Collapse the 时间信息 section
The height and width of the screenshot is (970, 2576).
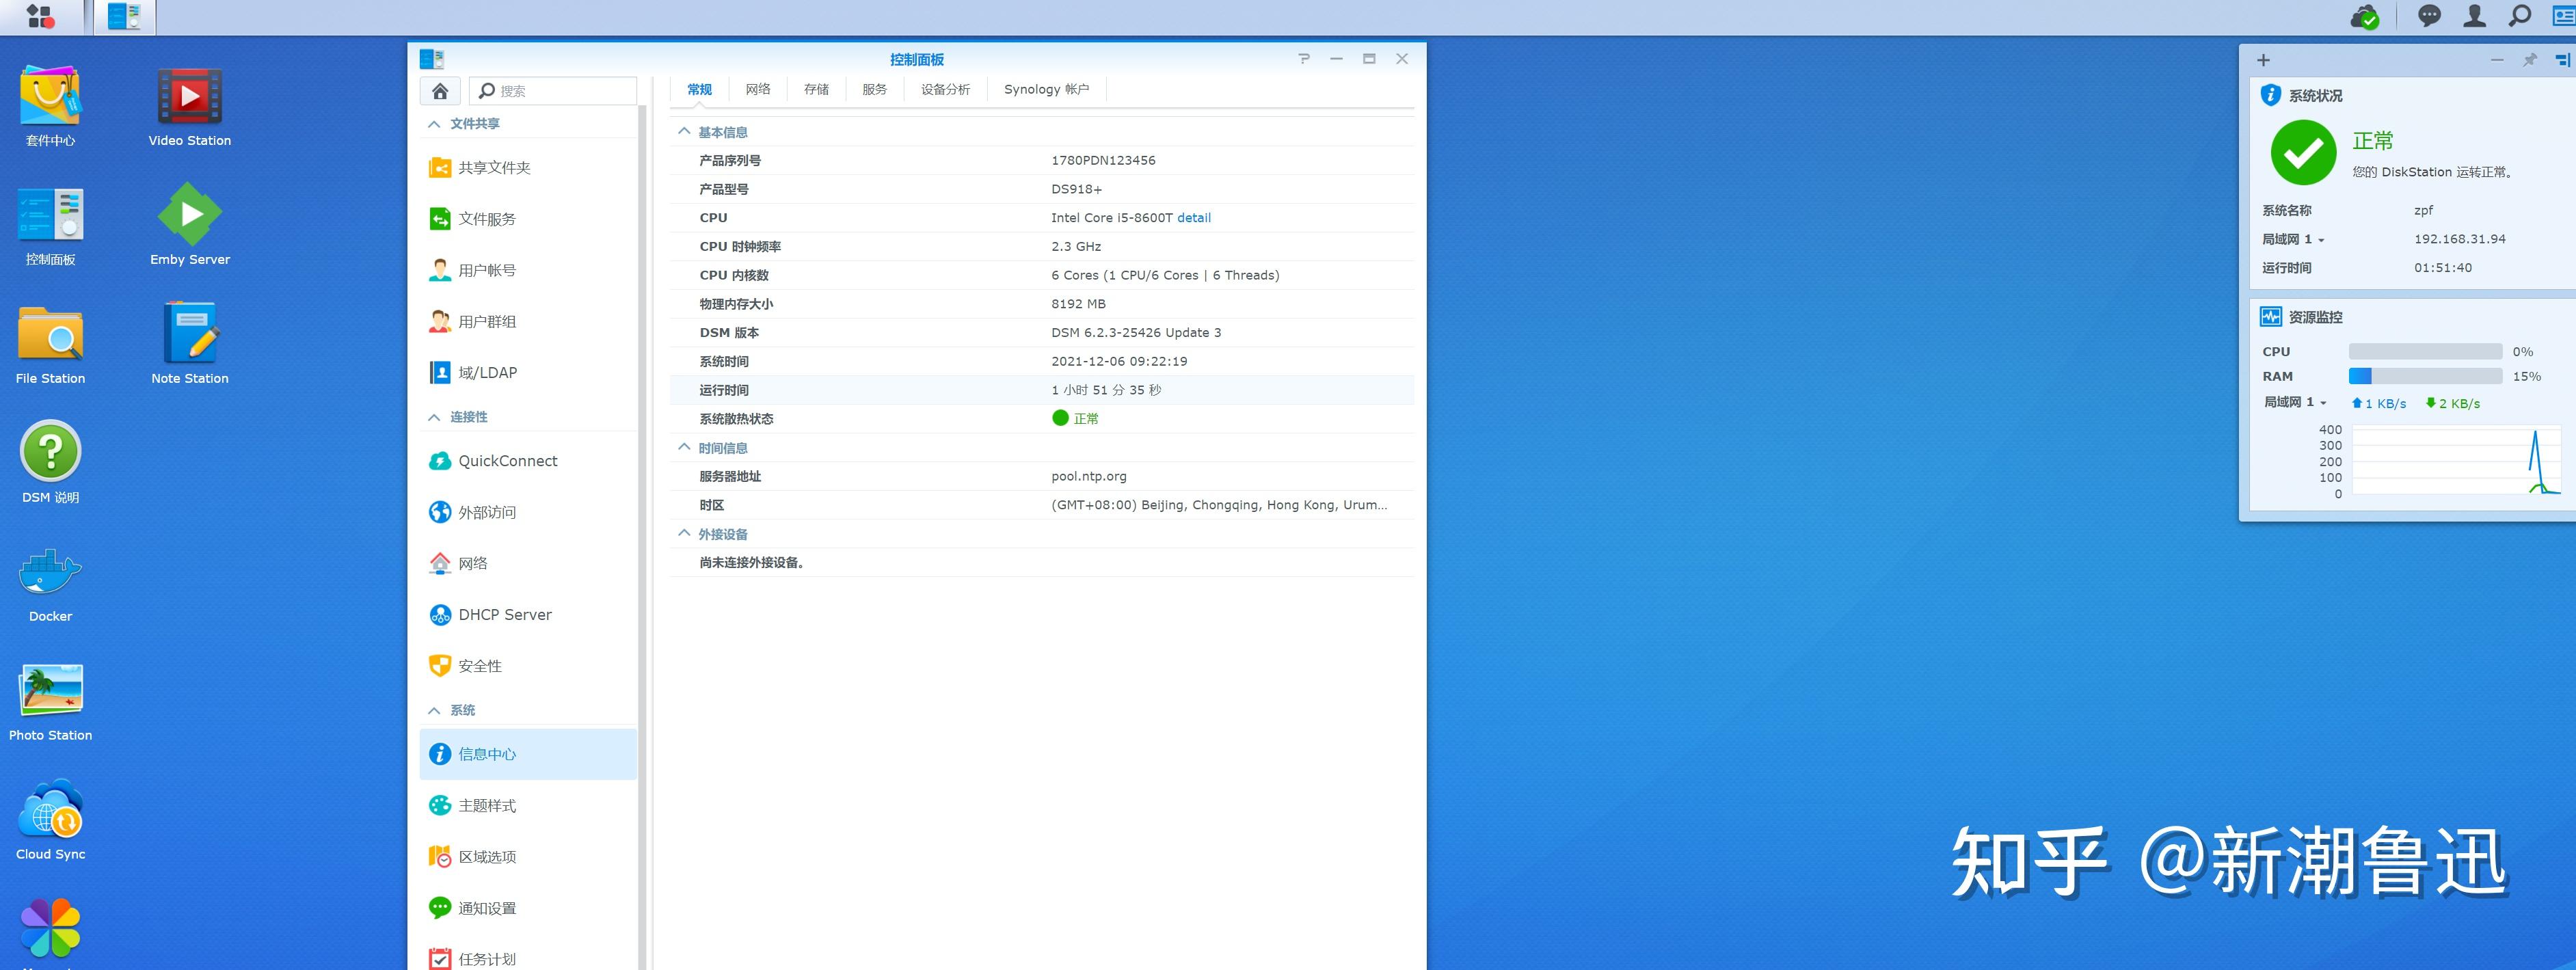click(684, 447)
